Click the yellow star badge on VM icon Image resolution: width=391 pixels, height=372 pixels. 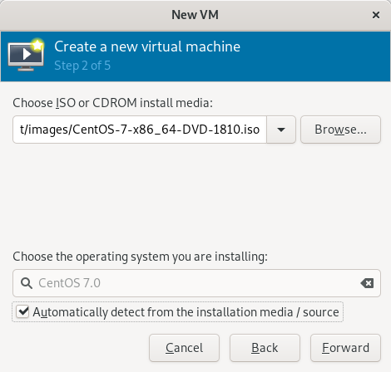point(37,45)
